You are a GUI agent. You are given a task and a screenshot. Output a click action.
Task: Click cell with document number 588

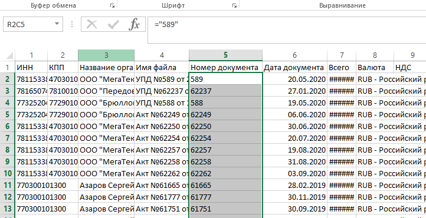tap(225, 103)
